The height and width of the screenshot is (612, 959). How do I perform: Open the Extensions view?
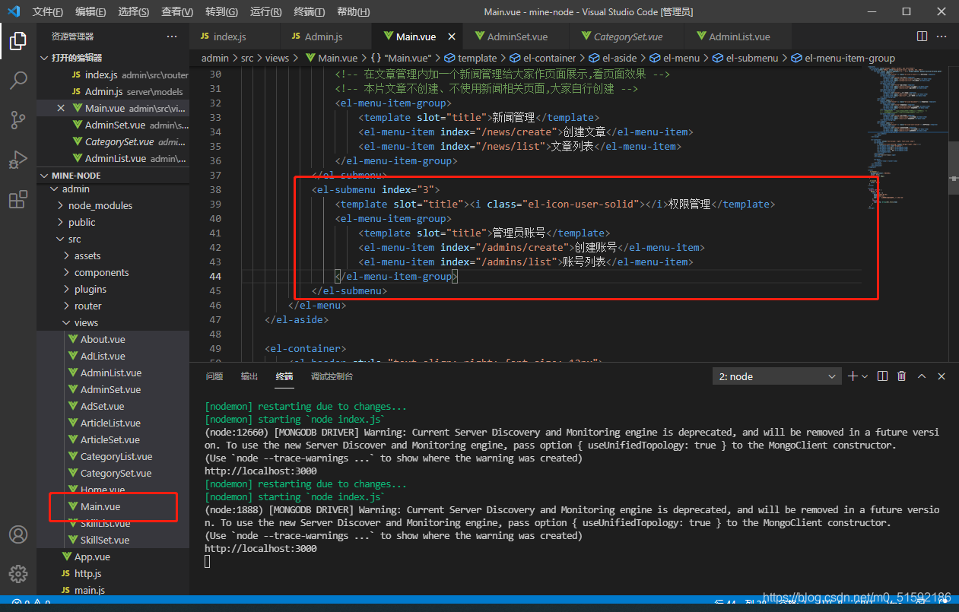click(x=18, y=200)
